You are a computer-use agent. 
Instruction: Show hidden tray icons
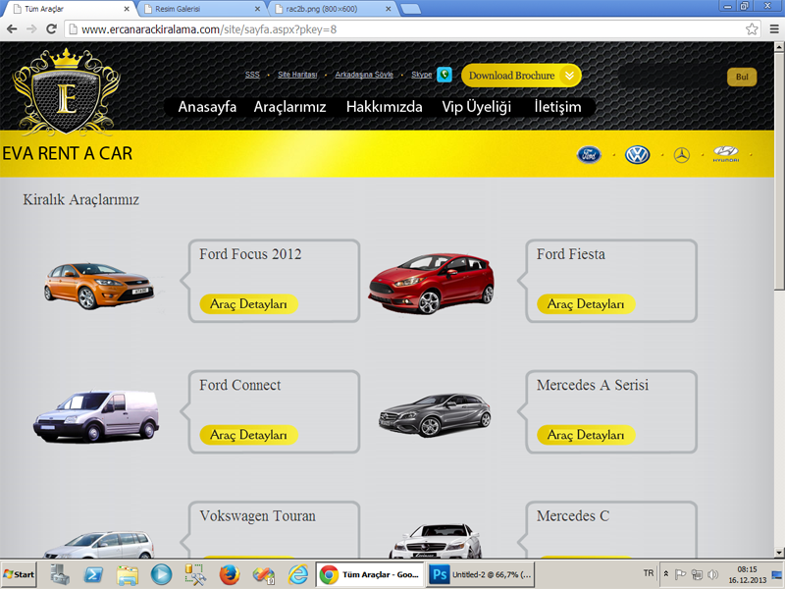coord(666,574)
